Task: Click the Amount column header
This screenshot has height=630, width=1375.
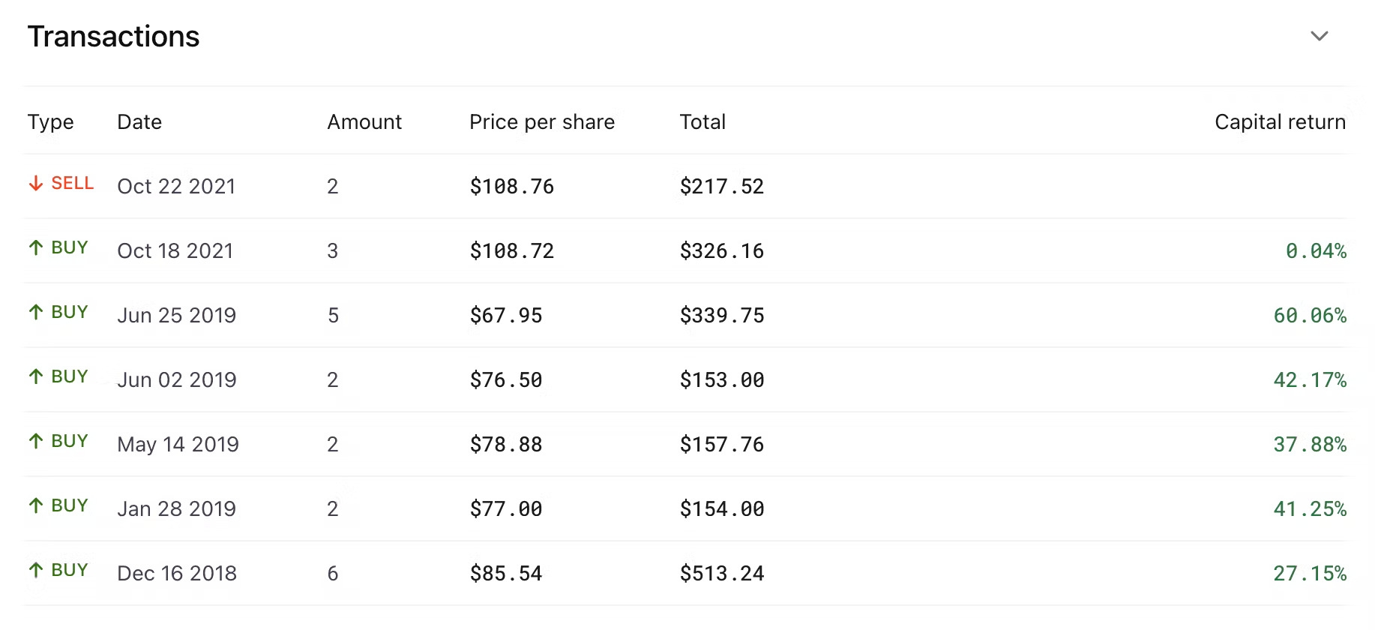Action: tap(364, 122)
